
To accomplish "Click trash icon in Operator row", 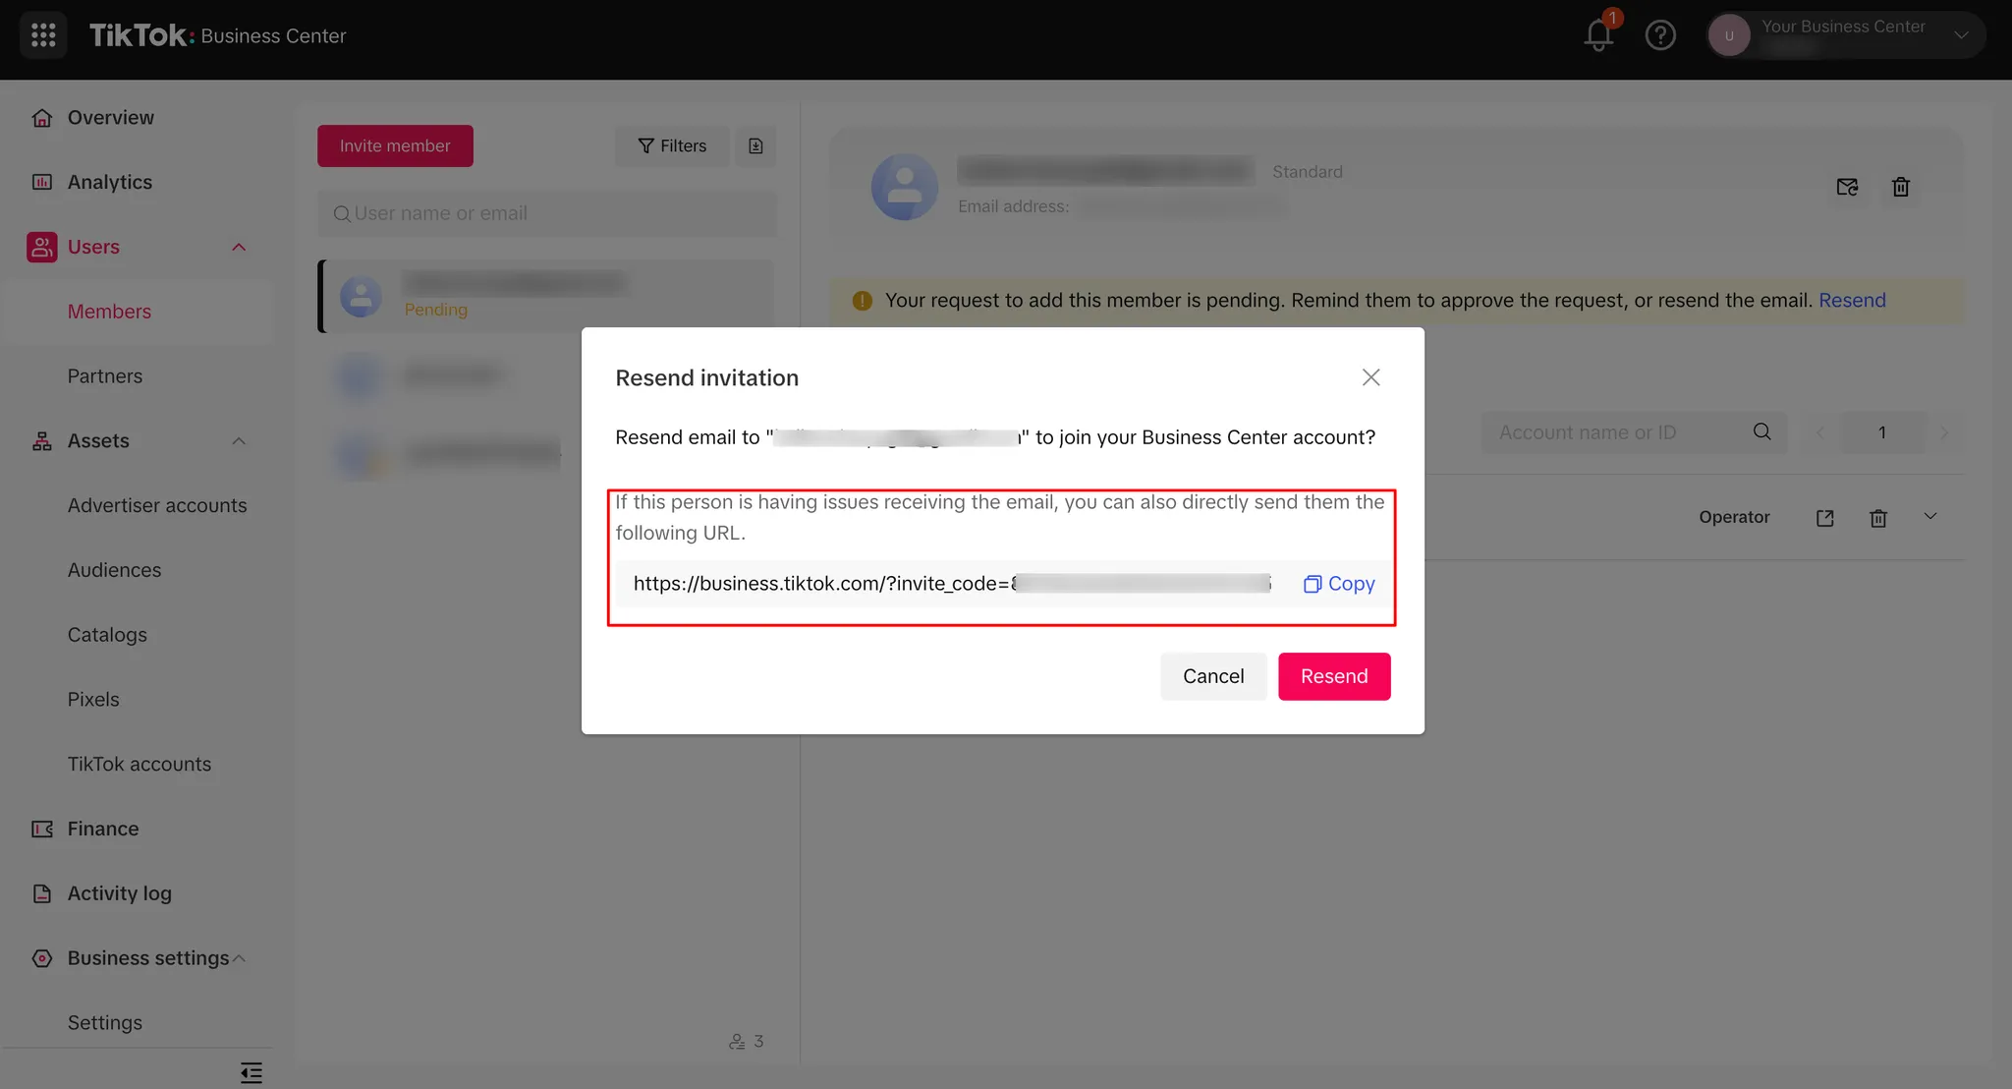I will coord(1878,518).
